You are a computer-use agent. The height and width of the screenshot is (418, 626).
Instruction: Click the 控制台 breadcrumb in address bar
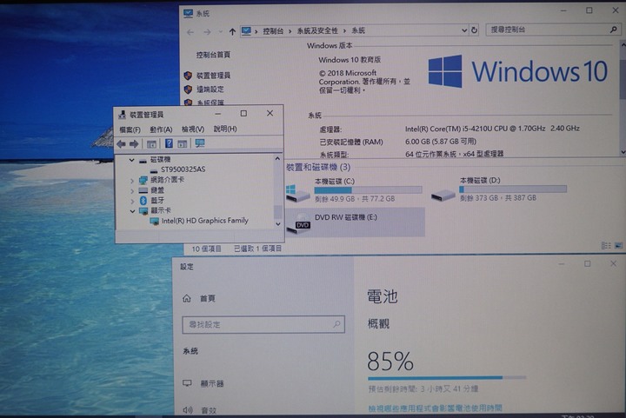click(x=273, y=31)
